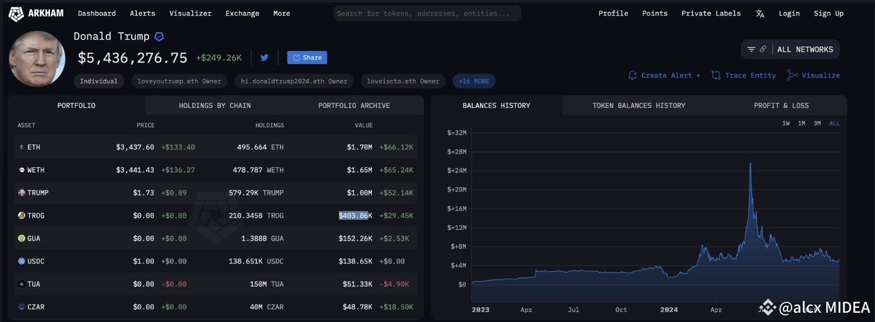Open the Twitter bird icon link
875x322 pixels.
tap(264, 57)
